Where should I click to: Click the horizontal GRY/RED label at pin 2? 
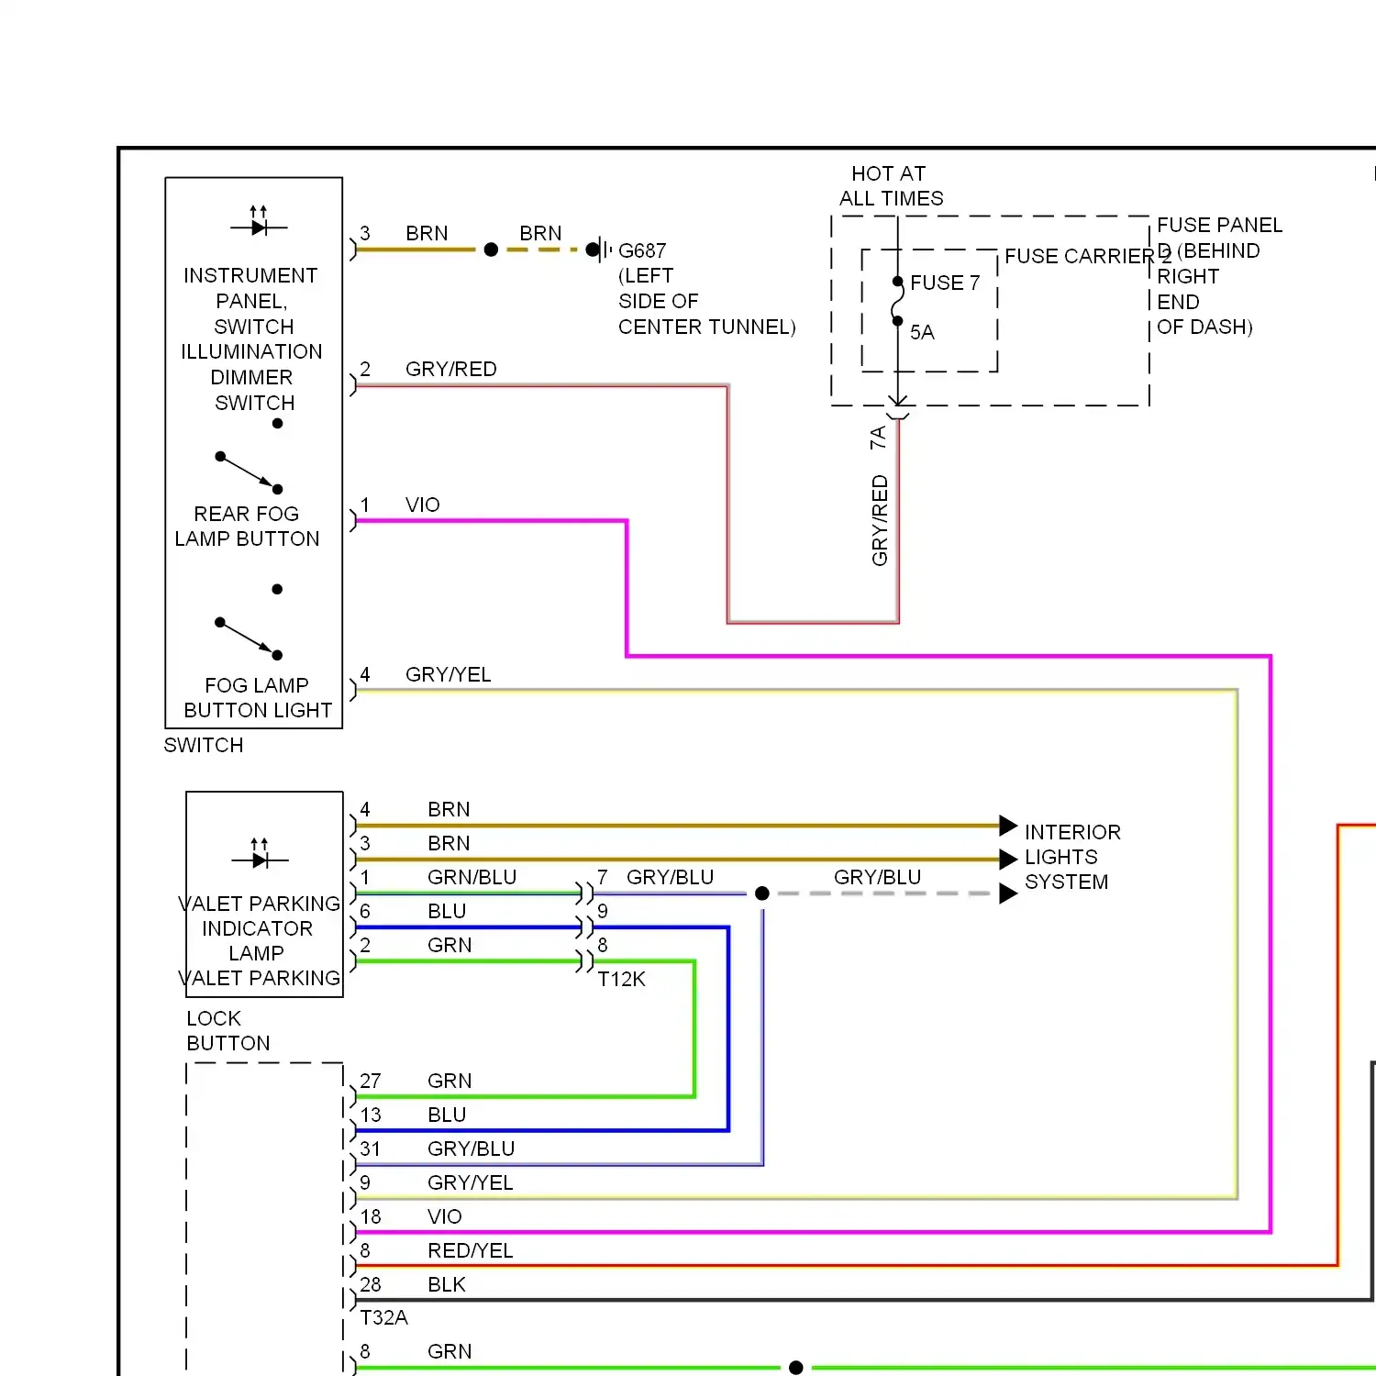451,369
